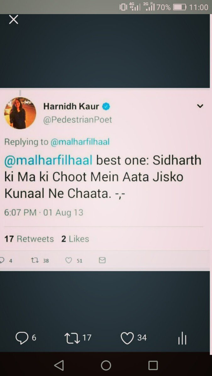The width and height of the screenshot is (212, 376).
Task: Like using the bottom heart showing 34
Action: pos(134,338)
